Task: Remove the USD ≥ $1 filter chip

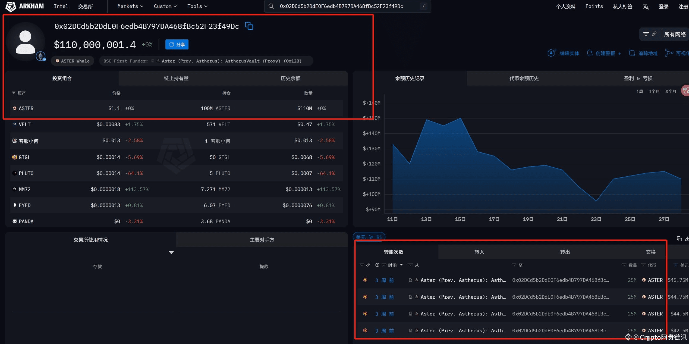Action: pyautogui.click(x=369, y=237)
